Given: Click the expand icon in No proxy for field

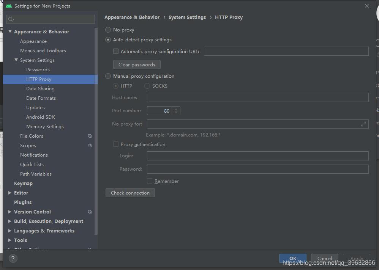Looking at the screenshot, I should coord(363,124).
